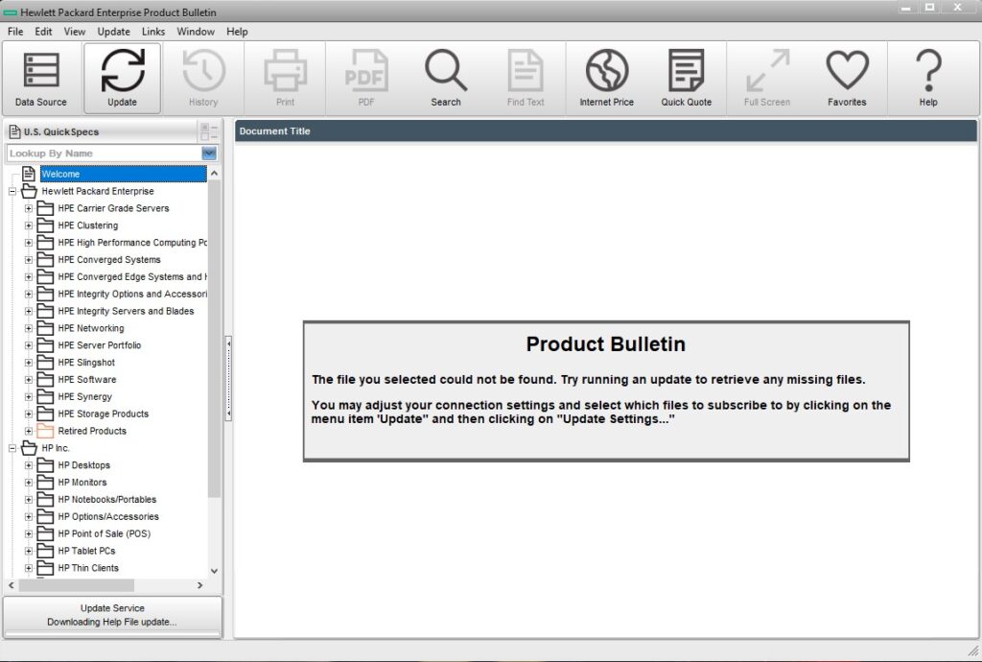The height and width of the screenshot is (662, 982).
Task: Select HPE Storage Products folder
Action: [x=103, y=414]
